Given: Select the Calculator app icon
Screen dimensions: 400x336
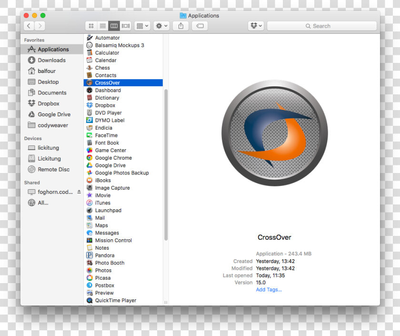Looking at the screenshot, I should pos(90,53).
